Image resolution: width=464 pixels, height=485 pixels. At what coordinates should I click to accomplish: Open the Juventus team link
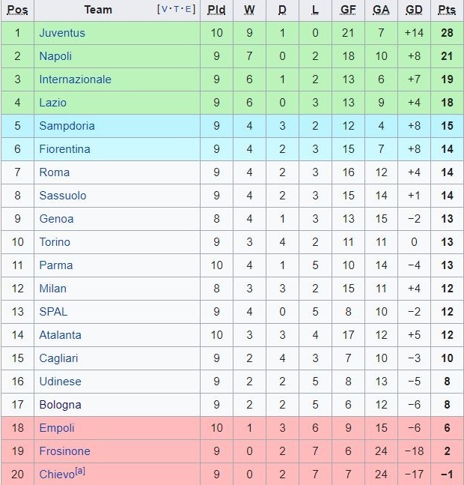pyautogui.click(x=62, y=33)
